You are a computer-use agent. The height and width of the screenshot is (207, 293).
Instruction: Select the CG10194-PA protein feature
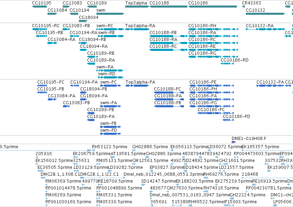[75, 86]
